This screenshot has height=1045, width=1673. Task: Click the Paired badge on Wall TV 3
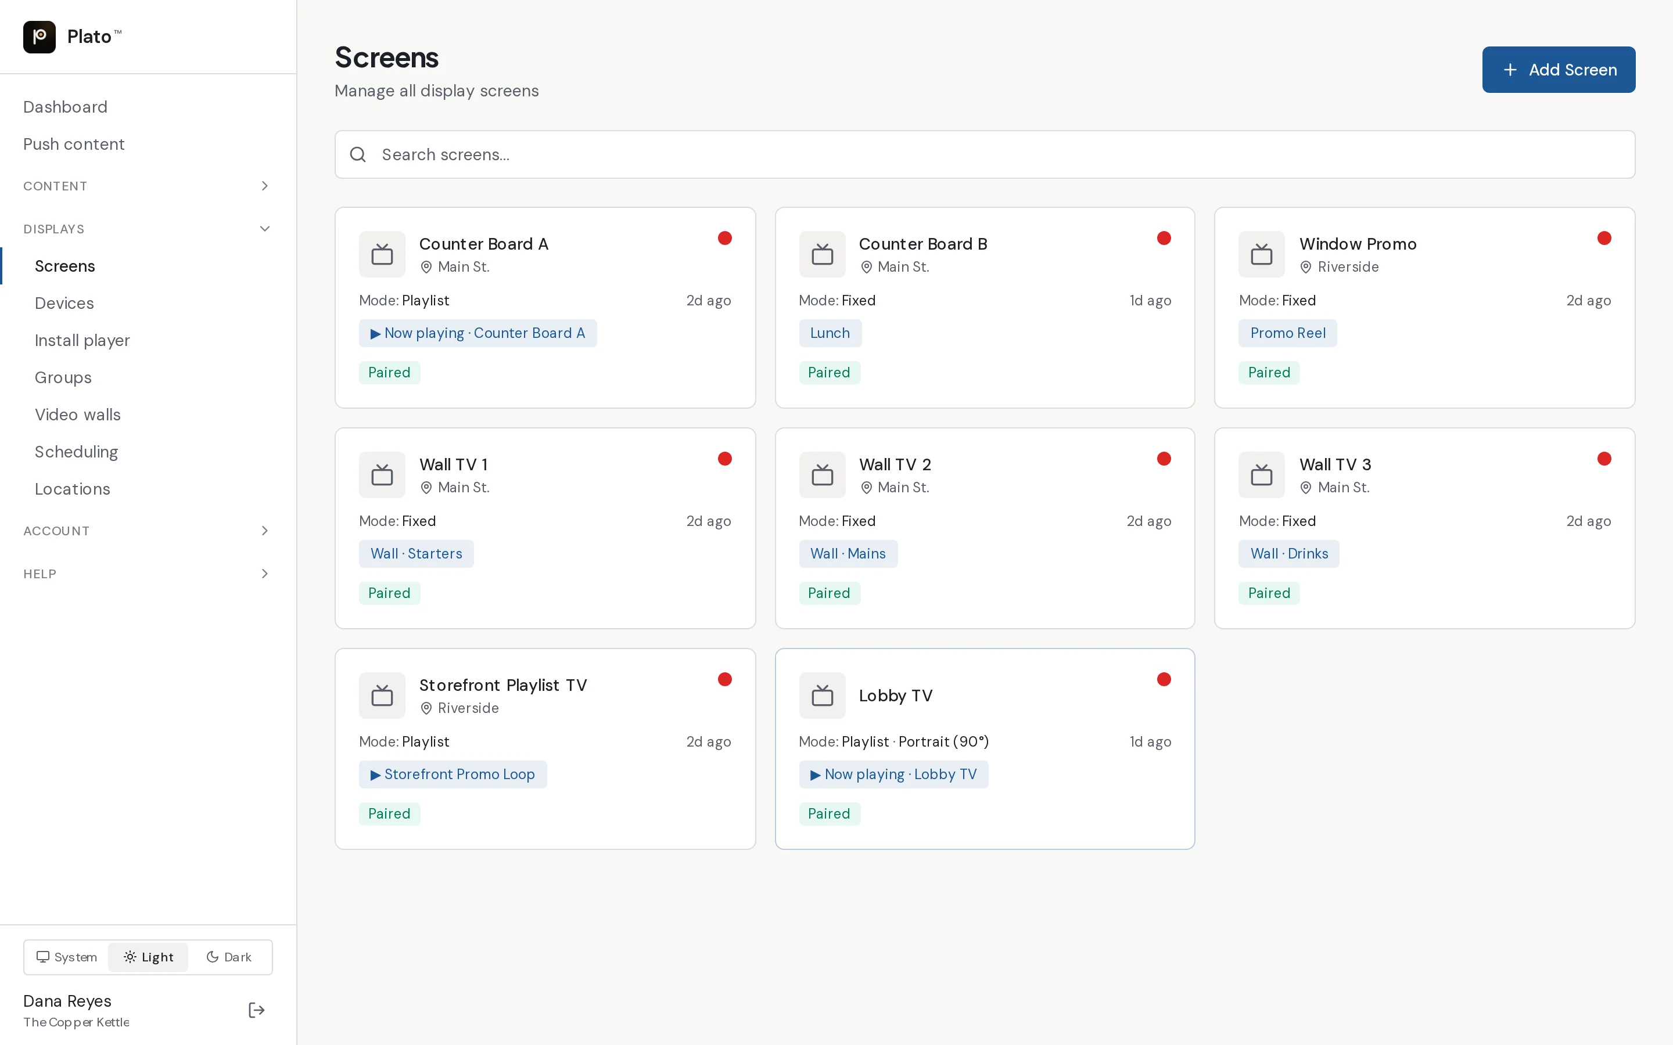click(1269, 593)
